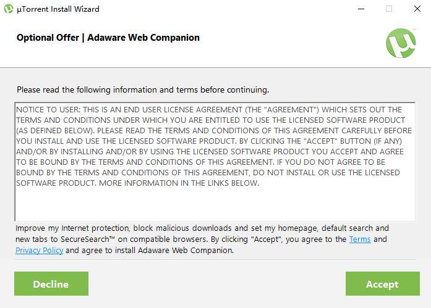Decline the Adaware Web Companion offer
The image size is (431, 308).
click(x=51, y=284)
